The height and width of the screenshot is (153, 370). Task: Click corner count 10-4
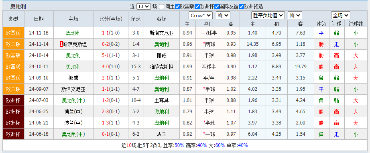(x=136, y=100)
